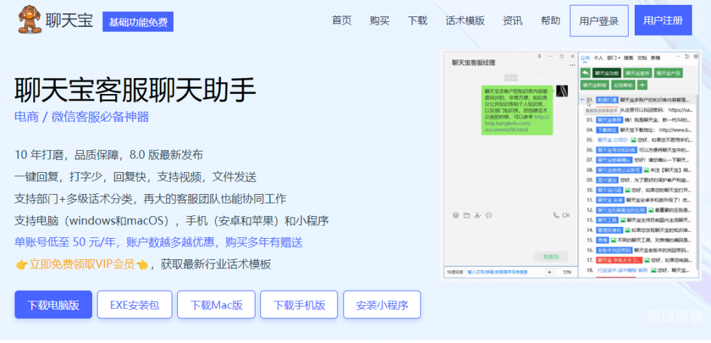The height and width of the screenshot is (343, 711).
Task: Open the 帮助 navigation item
Action: point(550,21)
